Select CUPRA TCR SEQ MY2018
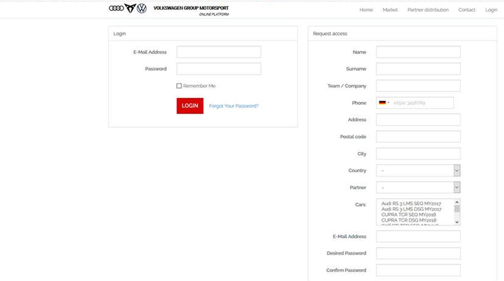Image resolution: width=504 pixels, height=281 pixels. (x=409, y=215)
